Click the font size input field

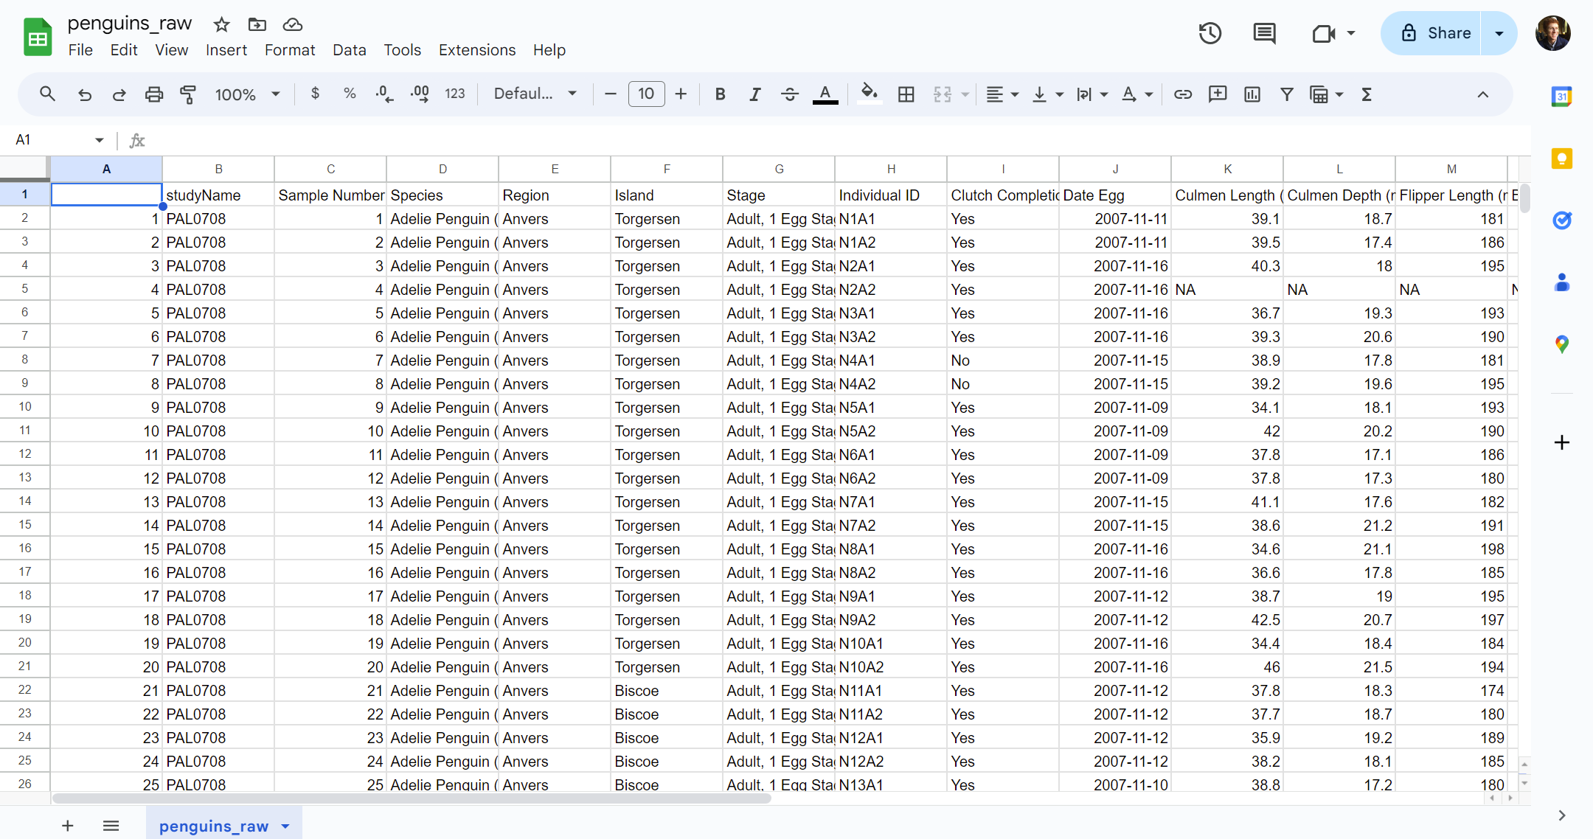pos(645,94)
